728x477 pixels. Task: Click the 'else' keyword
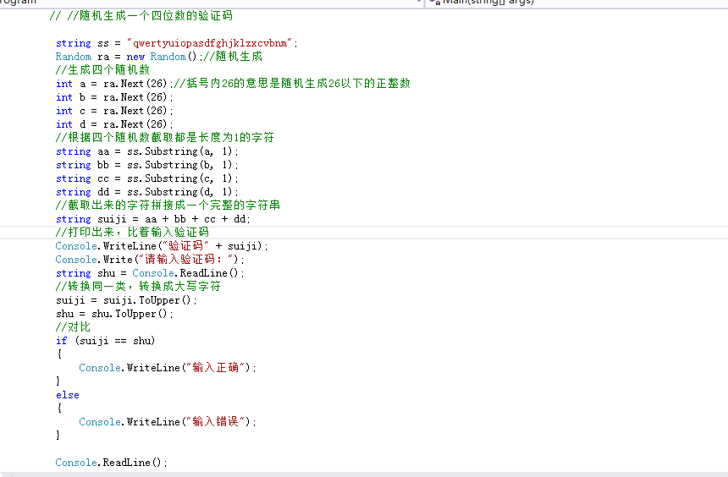point(68,395)
